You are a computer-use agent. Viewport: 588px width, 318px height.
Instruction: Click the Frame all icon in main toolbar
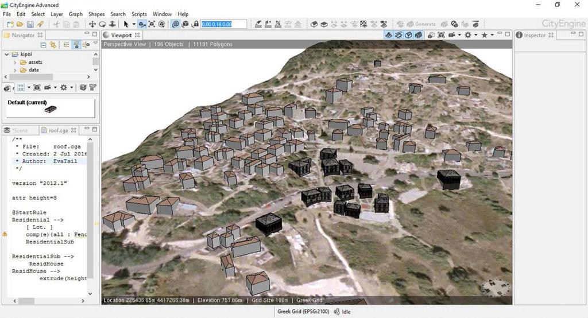coord(152,24)
